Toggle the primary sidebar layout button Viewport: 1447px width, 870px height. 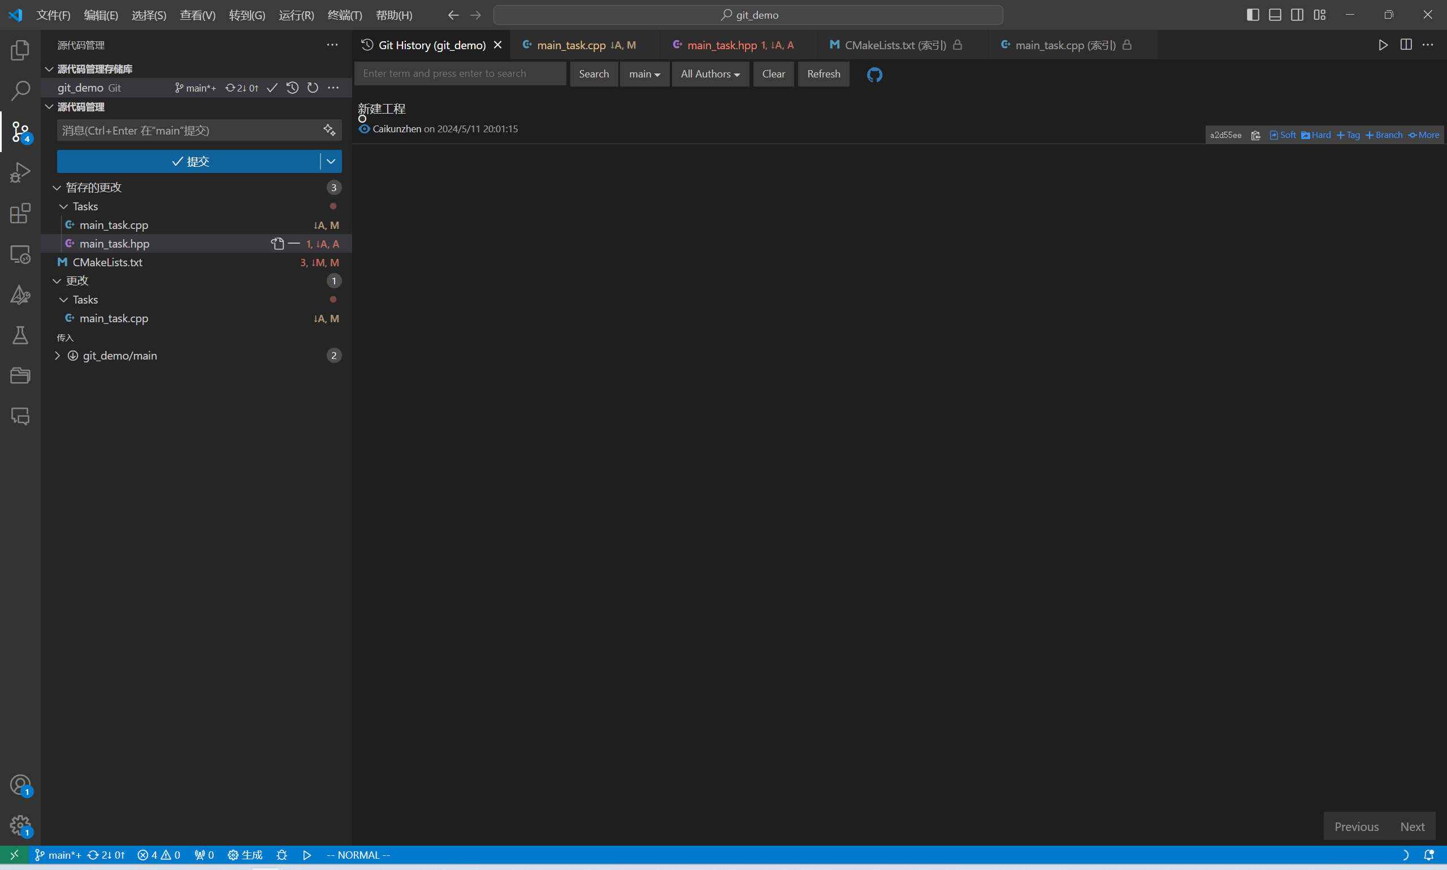click(x=1253, y=15)
